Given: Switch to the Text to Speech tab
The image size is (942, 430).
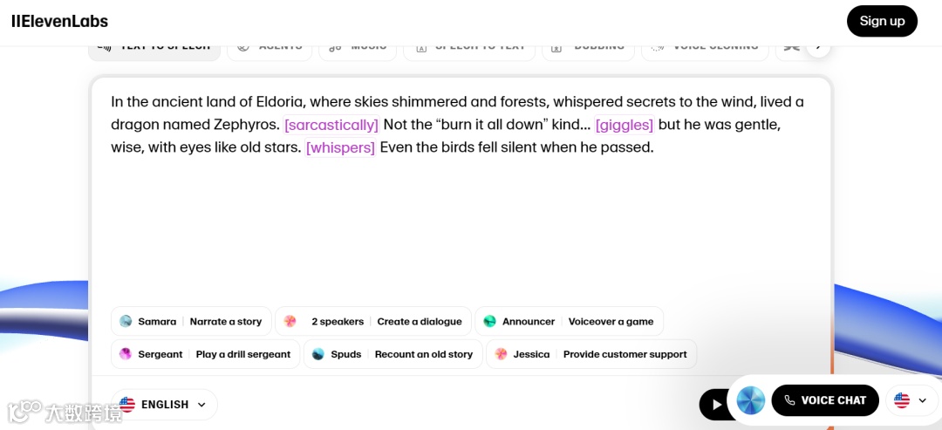Looking at the screenshot, I should click(x=154, y=48).
